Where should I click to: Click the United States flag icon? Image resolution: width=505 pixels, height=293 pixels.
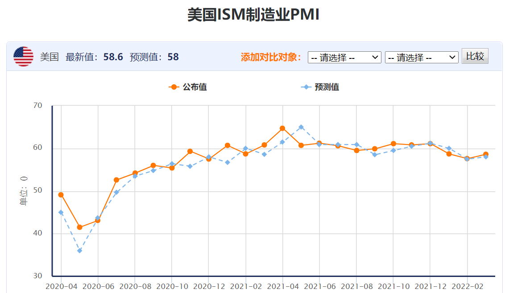(x=23, y=57)
